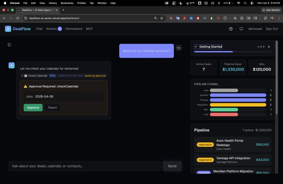The height and width of the screenshot is (184, 283).
Task: Toggle the chat sidebar panel icon
Action: point(9,45)
